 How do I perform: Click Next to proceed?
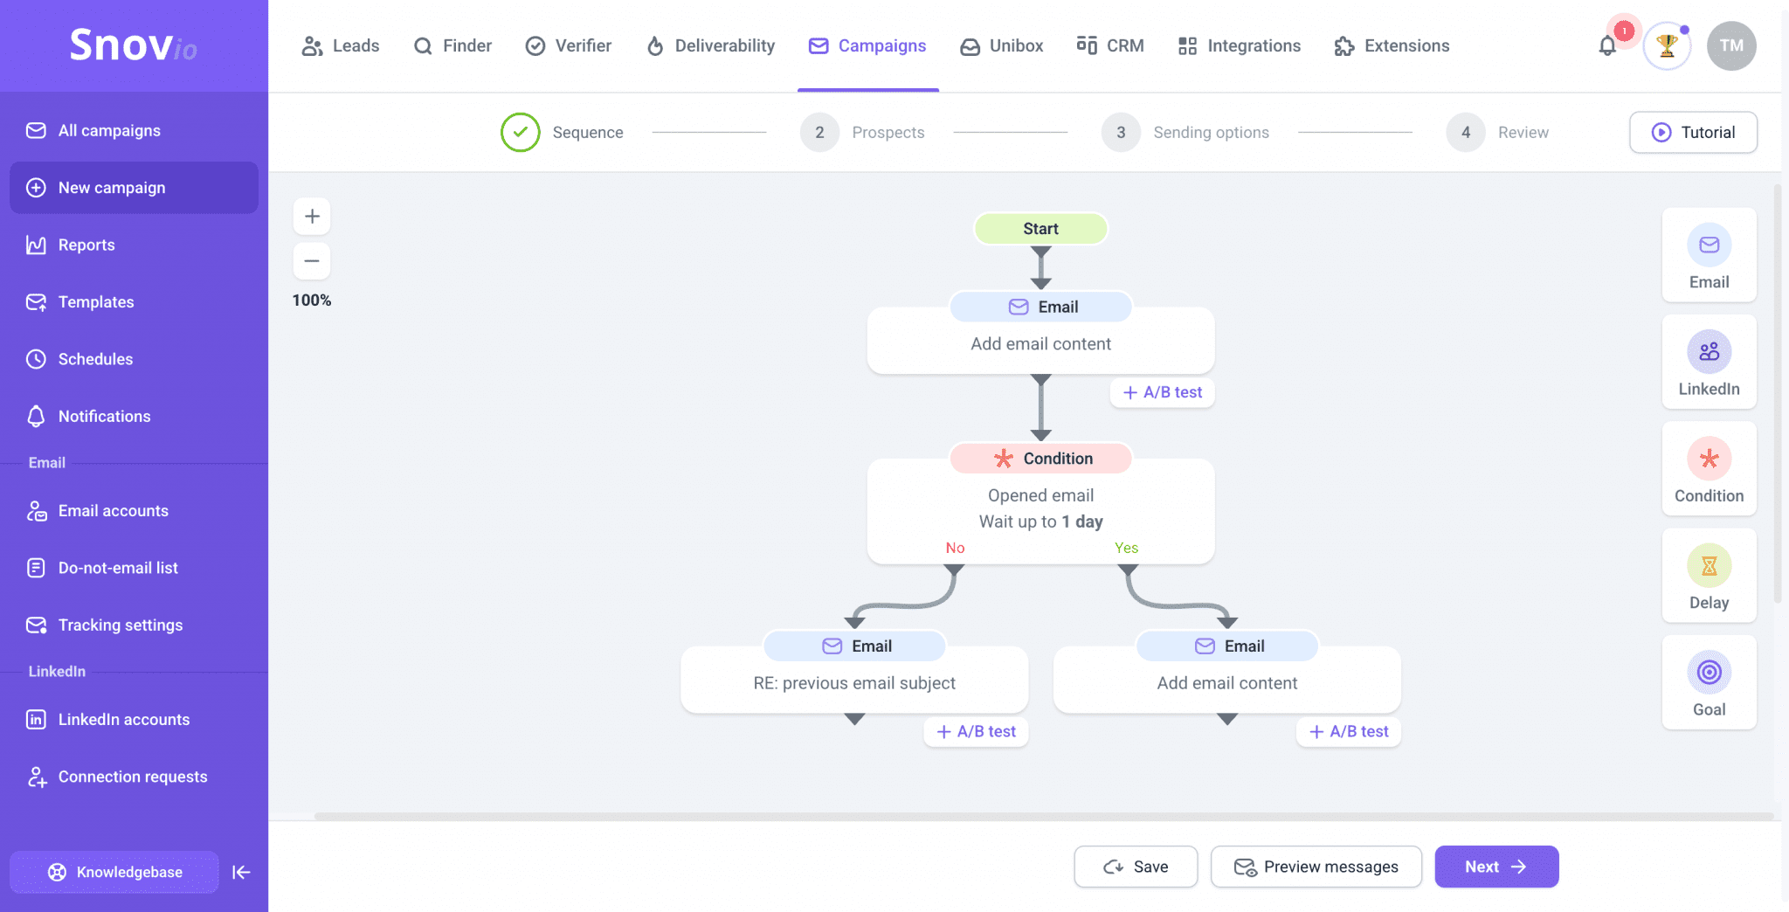point(1495,867)
